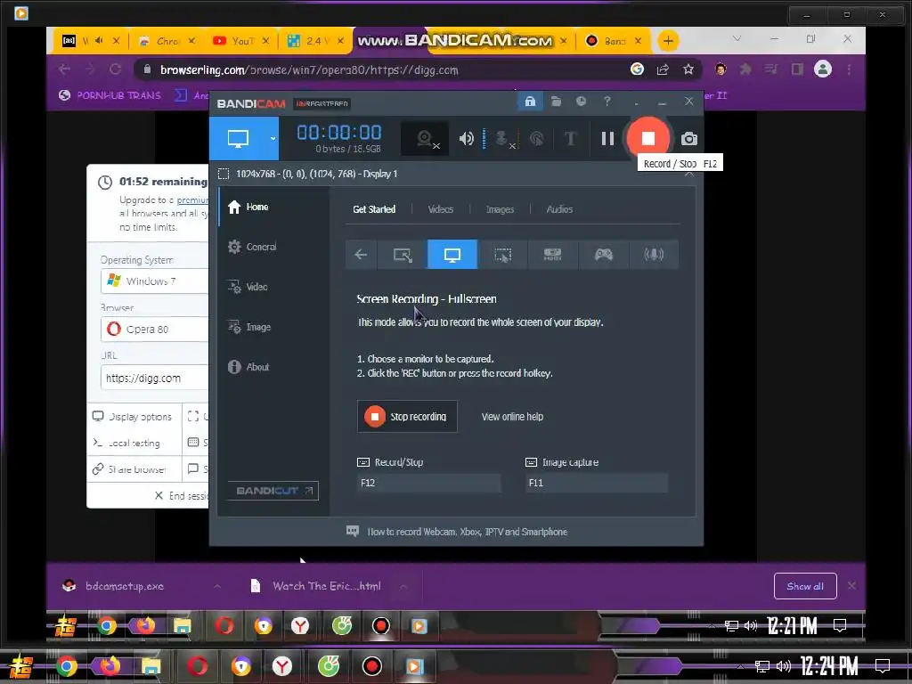Image resolution: width=912 pixels, height=684 pixels.
Task: Click End session in Browserling panel
Action: [x=181, y=495]
